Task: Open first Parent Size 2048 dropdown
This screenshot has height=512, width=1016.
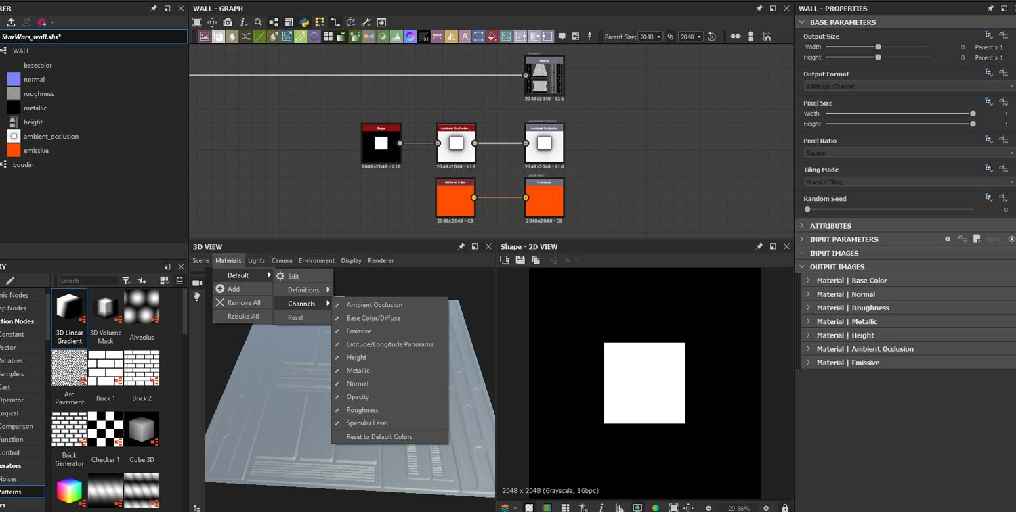Action: 650,37
